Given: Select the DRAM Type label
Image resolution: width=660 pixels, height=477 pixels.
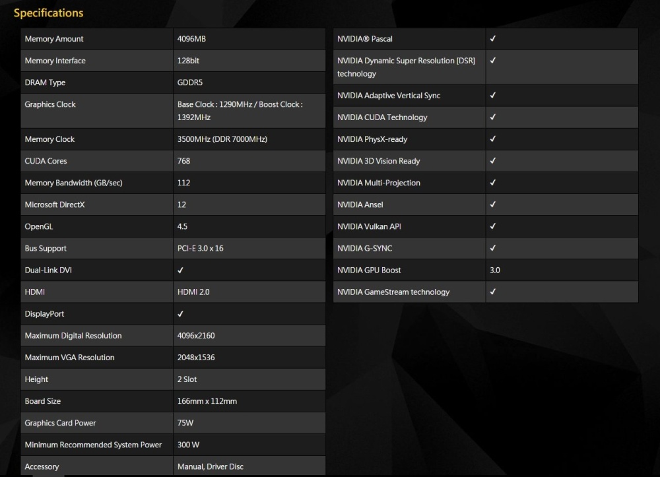Looking at the screenshot, I should click(45, 82).
